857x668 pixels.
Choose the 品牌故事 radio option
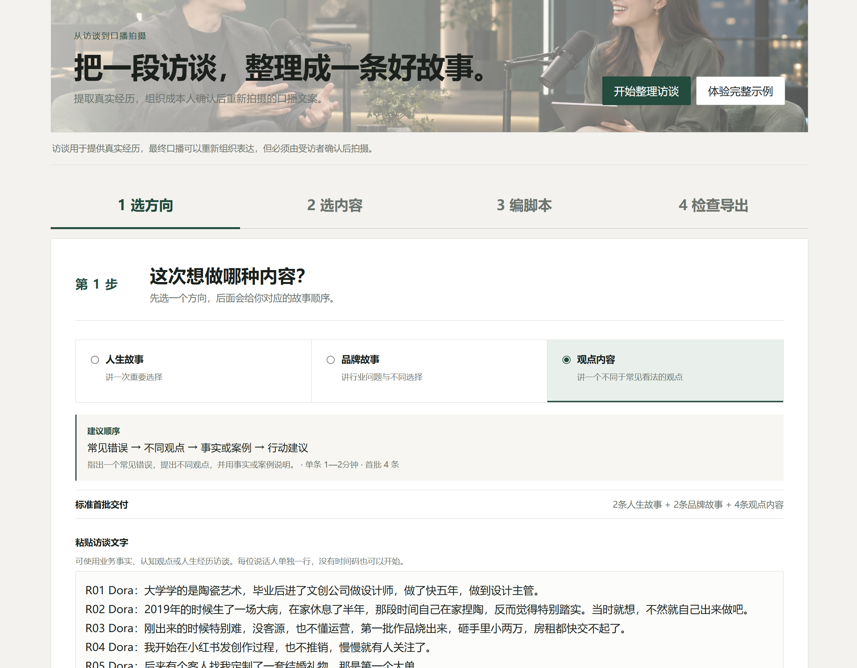click(331, 360)
